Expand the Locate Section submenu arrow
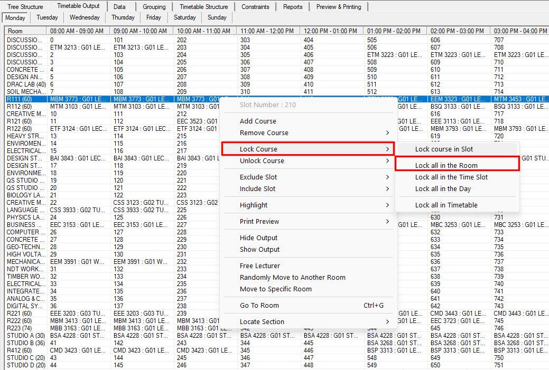The image size is (549, 370). point(387,322)
